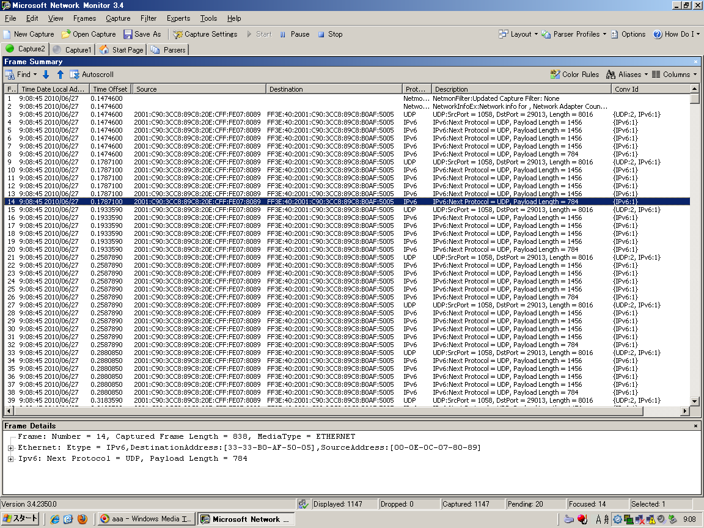The width and height of the screenshot is (704, 528).
Task: Select frame 33 in the frame list
Action: [x=347, y=353]
